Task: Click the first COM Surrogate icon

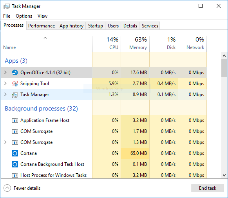Action: (x=15, y=131)
